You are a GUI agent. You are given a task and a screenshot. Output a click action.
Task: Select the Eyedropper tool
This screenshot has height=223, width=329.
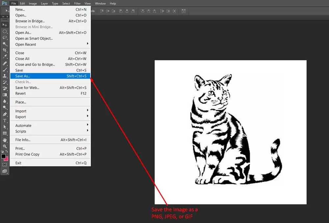[x=5, y=57]
